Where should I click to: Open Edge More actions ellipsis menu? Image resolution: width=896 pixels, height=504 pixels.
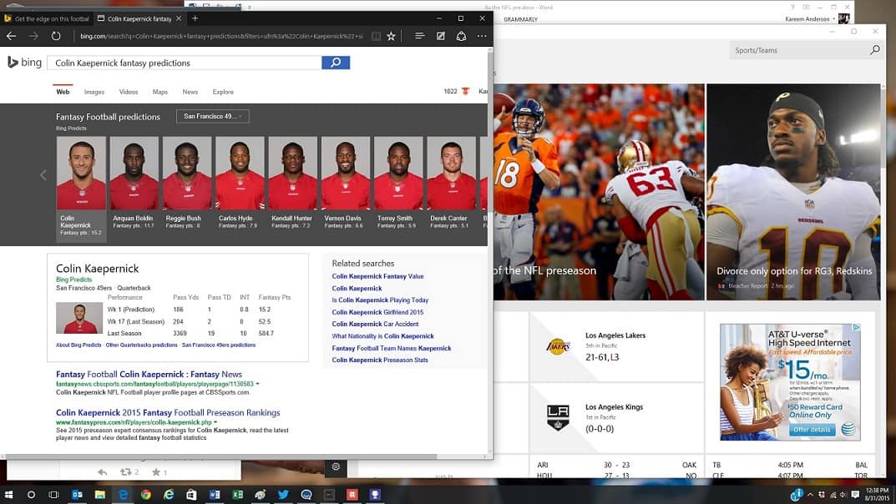tap(482, 36)
